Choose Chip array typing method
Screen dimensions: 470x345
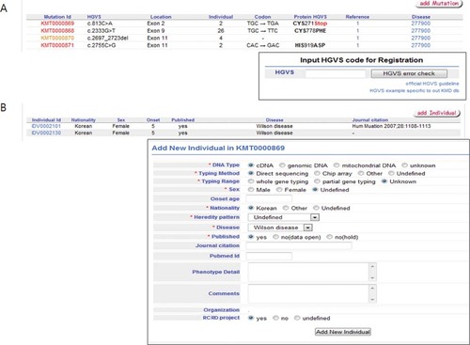(x=317, y=173)
